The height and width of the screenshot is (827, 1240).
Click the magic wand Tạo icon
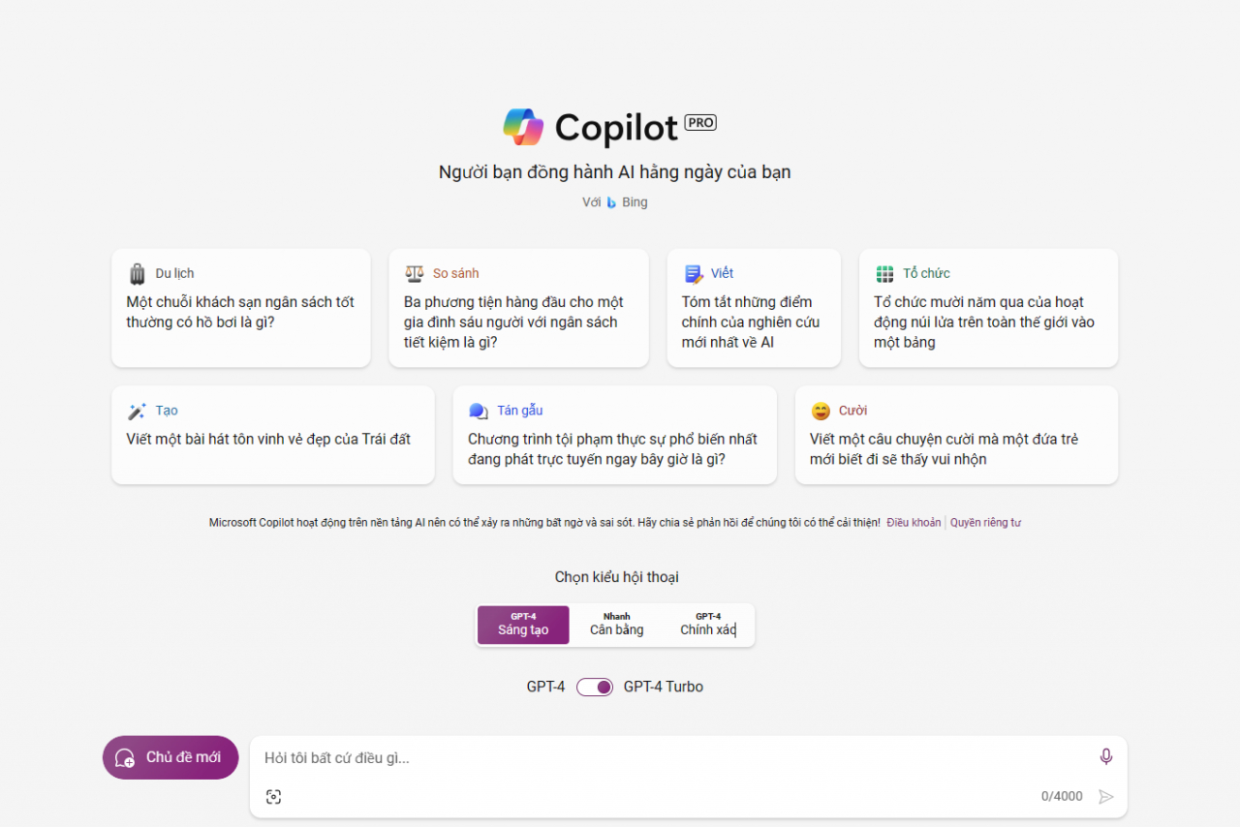click(x=137, y=411)
